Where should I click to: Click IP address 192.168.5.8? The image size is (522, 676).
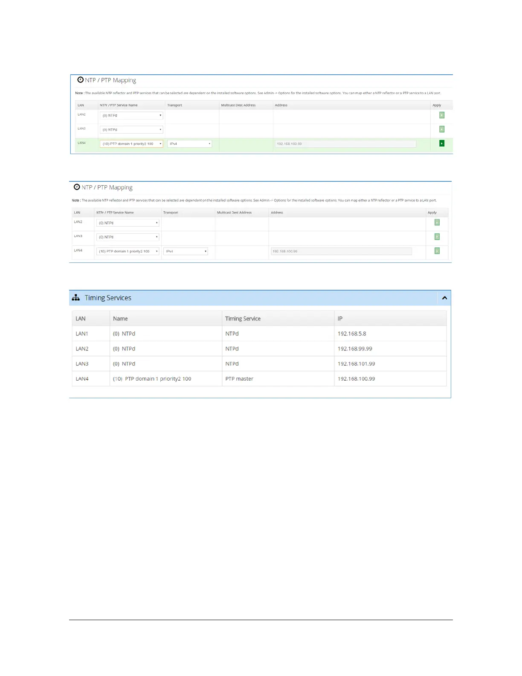(352, 334)
